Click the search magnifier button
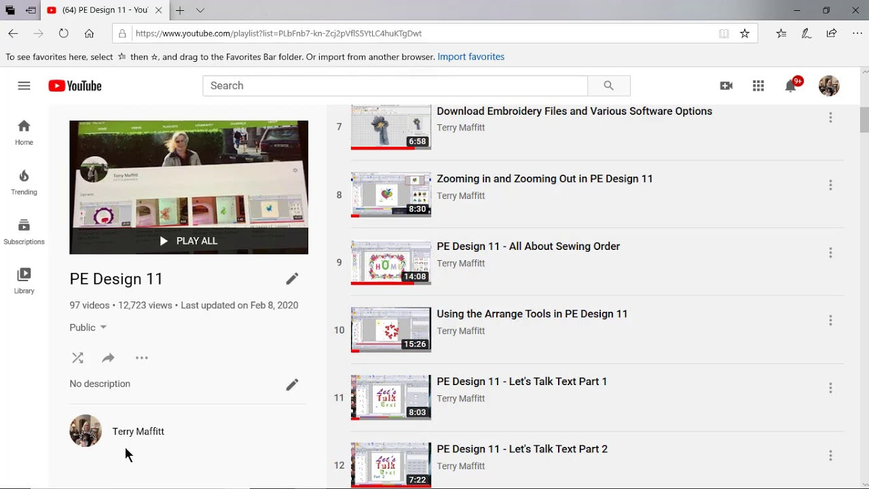869x489 pixels. click(608, 86)
